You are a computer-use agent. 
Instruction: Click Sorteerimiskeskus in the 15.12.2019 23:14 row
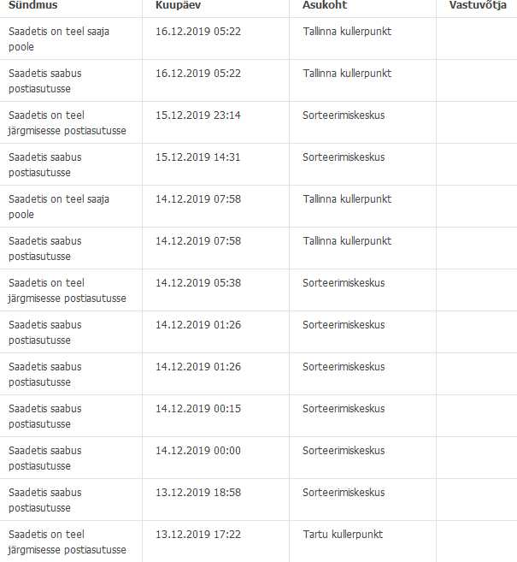tap(344, 115)
